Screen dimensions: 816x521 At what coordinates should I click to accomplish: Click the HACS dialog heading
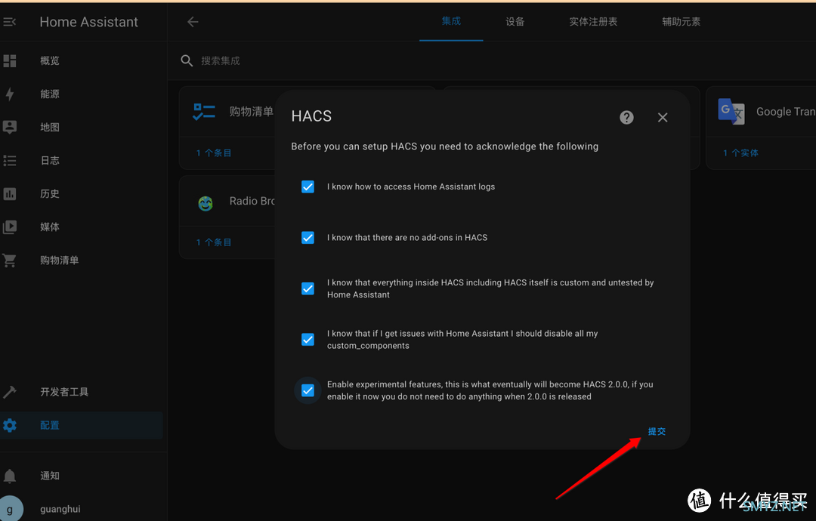[x=311, y=116]
